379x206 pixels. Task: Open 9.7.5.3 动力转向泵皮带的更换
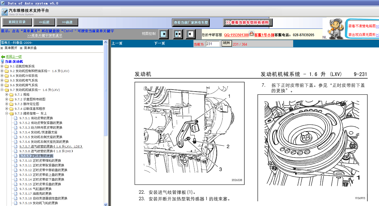click(41, 128)
